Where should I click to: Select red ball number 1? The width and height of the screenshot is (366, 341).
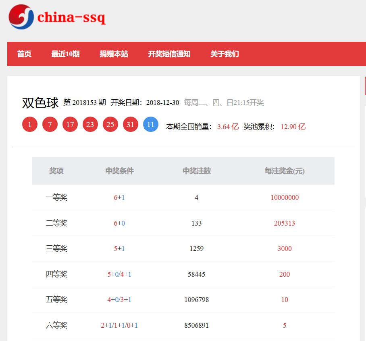[29, 124]
